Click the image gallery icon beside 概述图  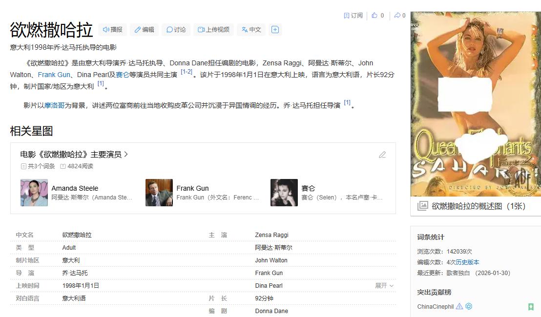point(423,206)
